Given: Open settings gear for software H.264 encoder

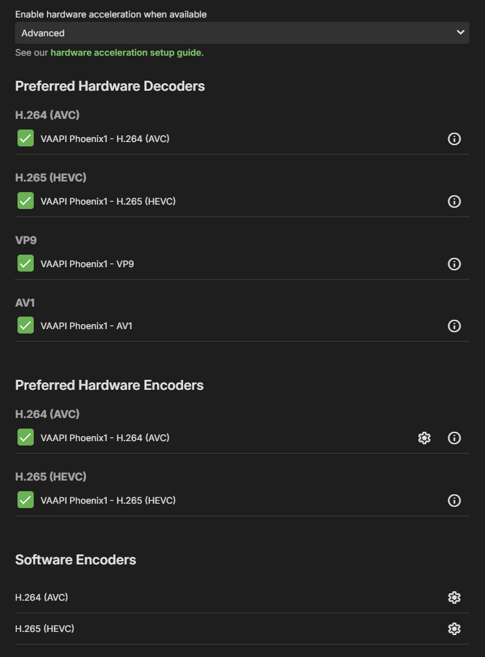Looking at the screenshot, I should click(x=454, y=598).
